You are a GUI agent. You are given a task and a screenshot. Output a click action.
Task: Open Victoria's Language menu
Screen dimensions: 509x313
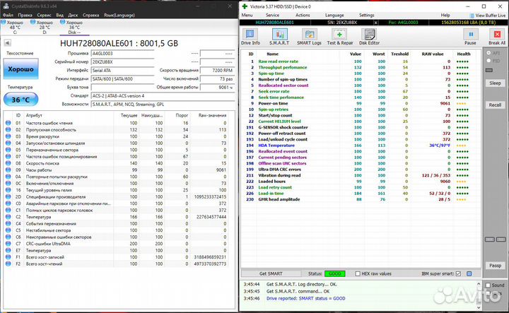coord(334,16)
